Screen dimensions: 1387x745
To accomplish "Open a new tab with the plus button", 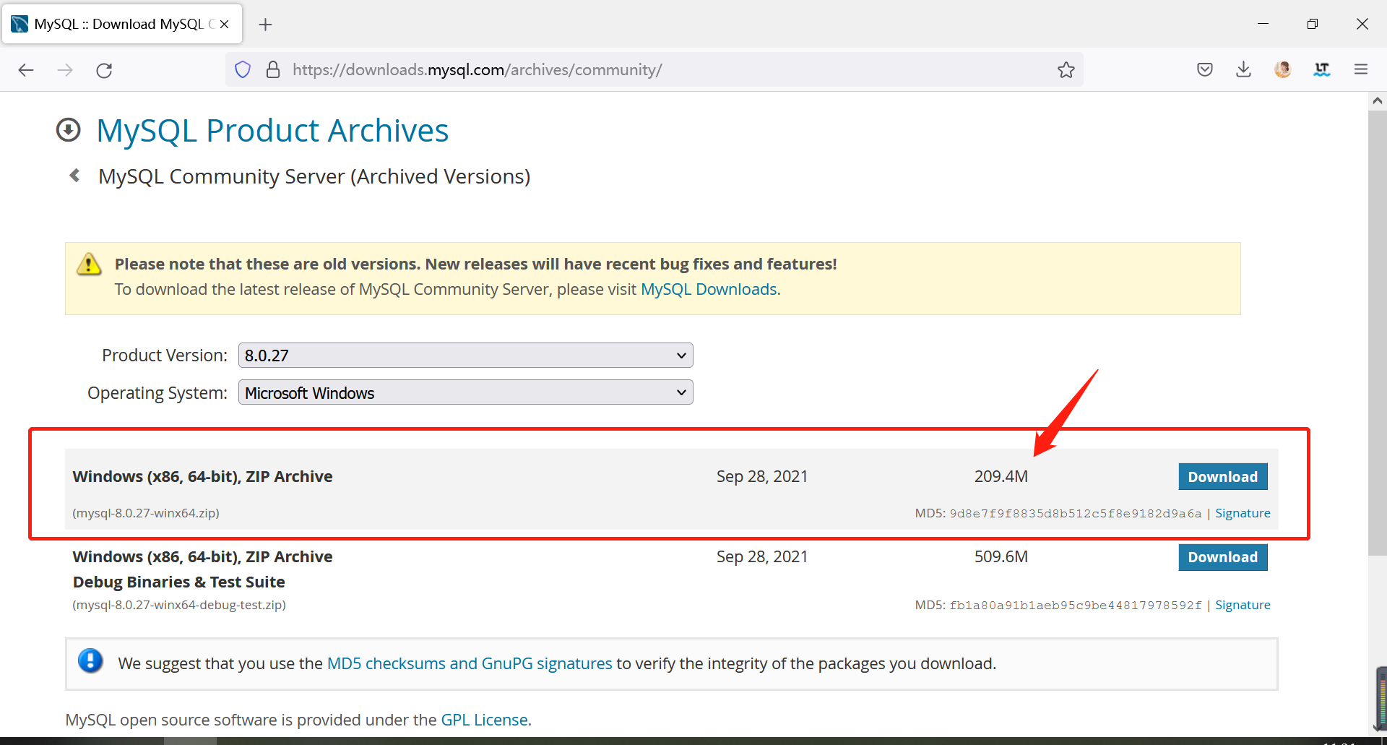I will point(265,25).
